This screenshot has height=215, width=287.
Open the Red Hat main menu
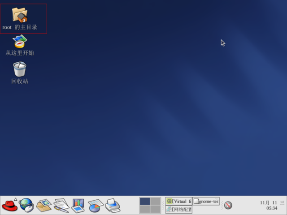(x=9, y=206)
